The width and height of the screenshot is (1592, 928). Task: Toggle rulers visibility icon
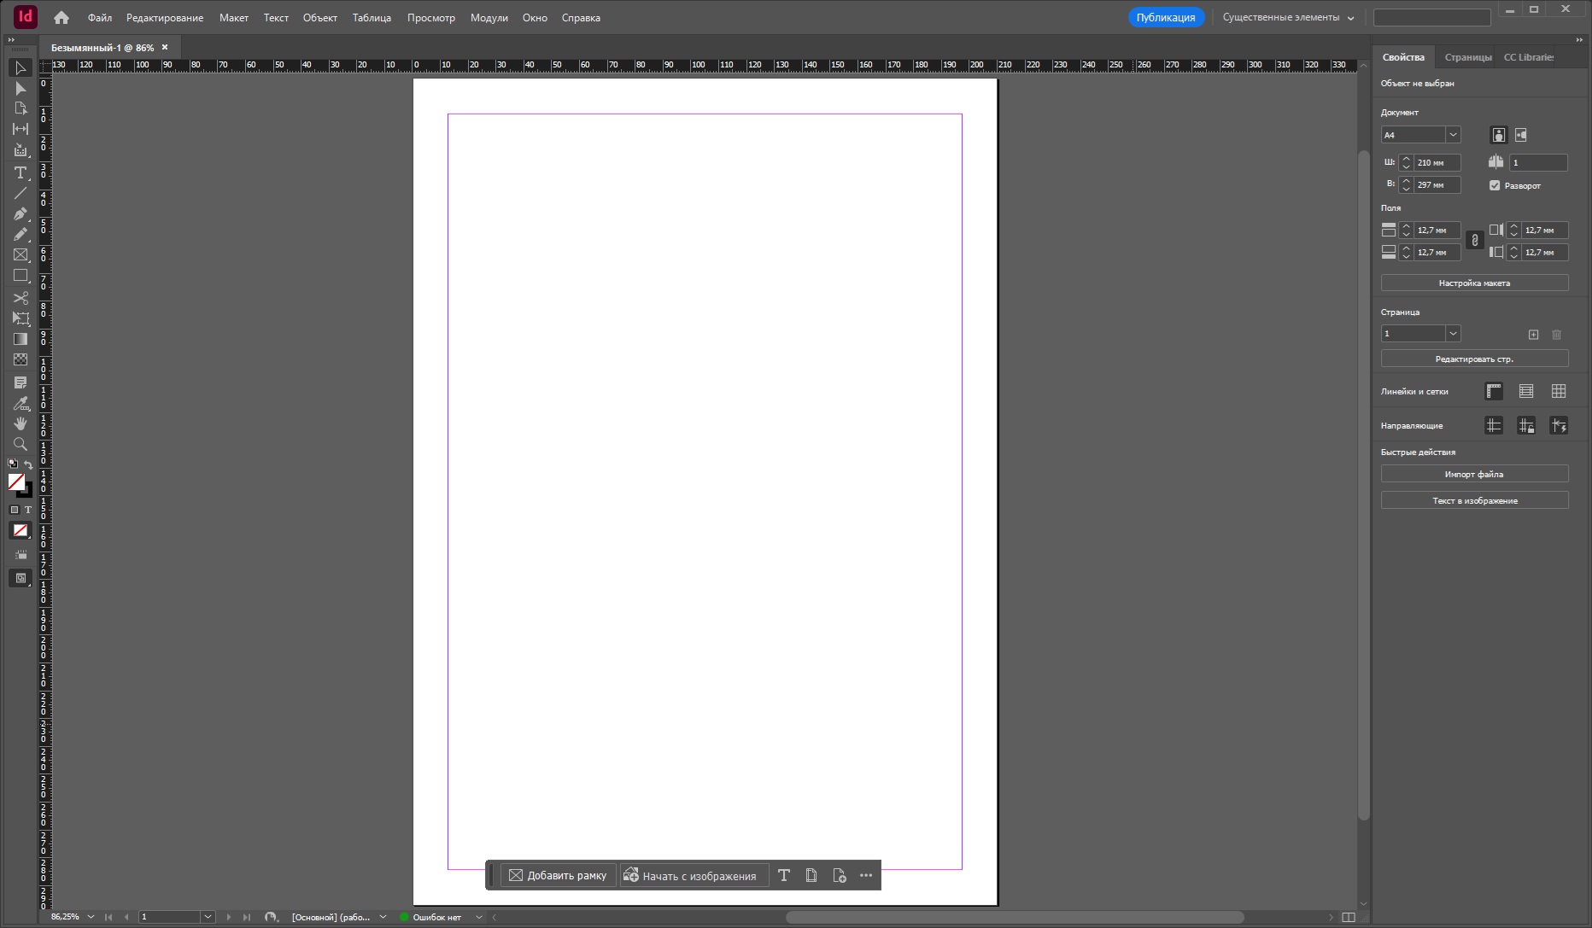pos(1494,391)
